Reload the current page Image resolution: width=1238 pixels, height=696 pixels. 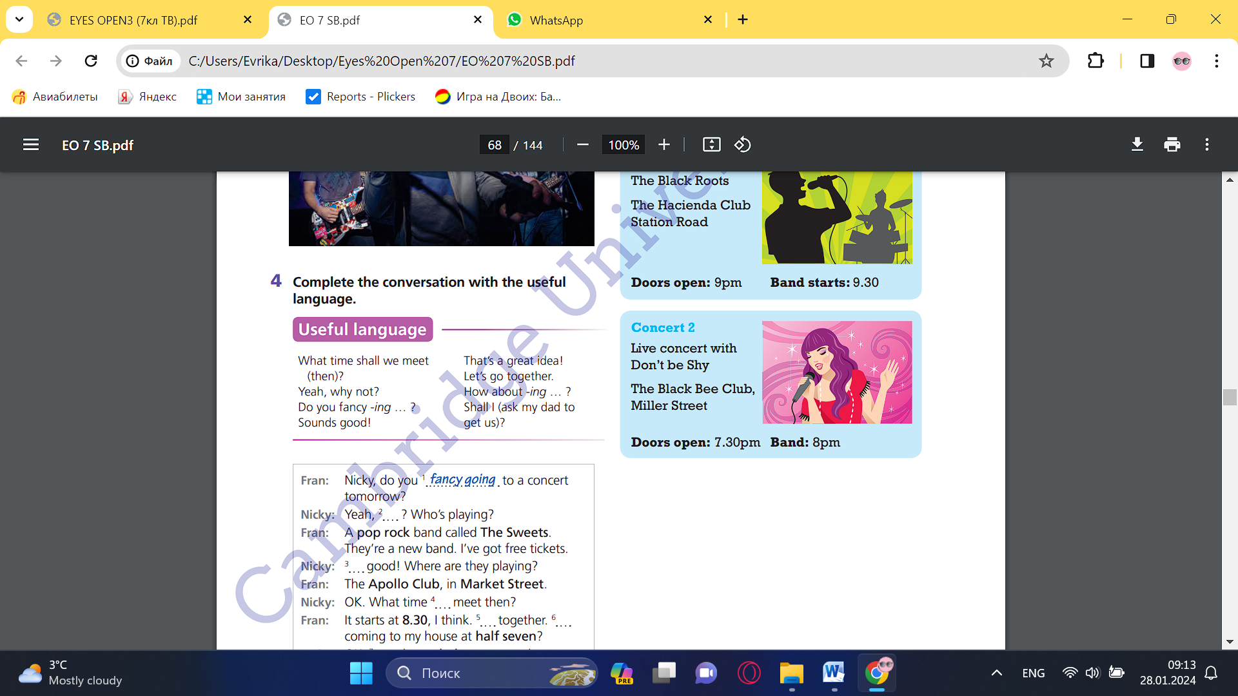coord(91,61)
